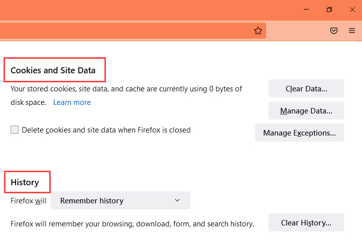Image resolution: width=362 pixels, height=243 pixels.
Task: Open Manage Exceptions for cookies
Action: click(x=299, y=133)
